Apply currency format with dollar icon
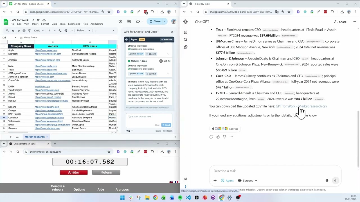The width and height of the screenshot is (360, 202). point(49,31)
